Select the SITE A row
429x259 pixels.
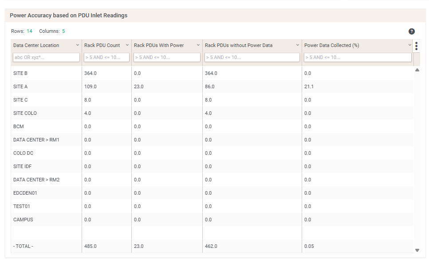point(20,86)
